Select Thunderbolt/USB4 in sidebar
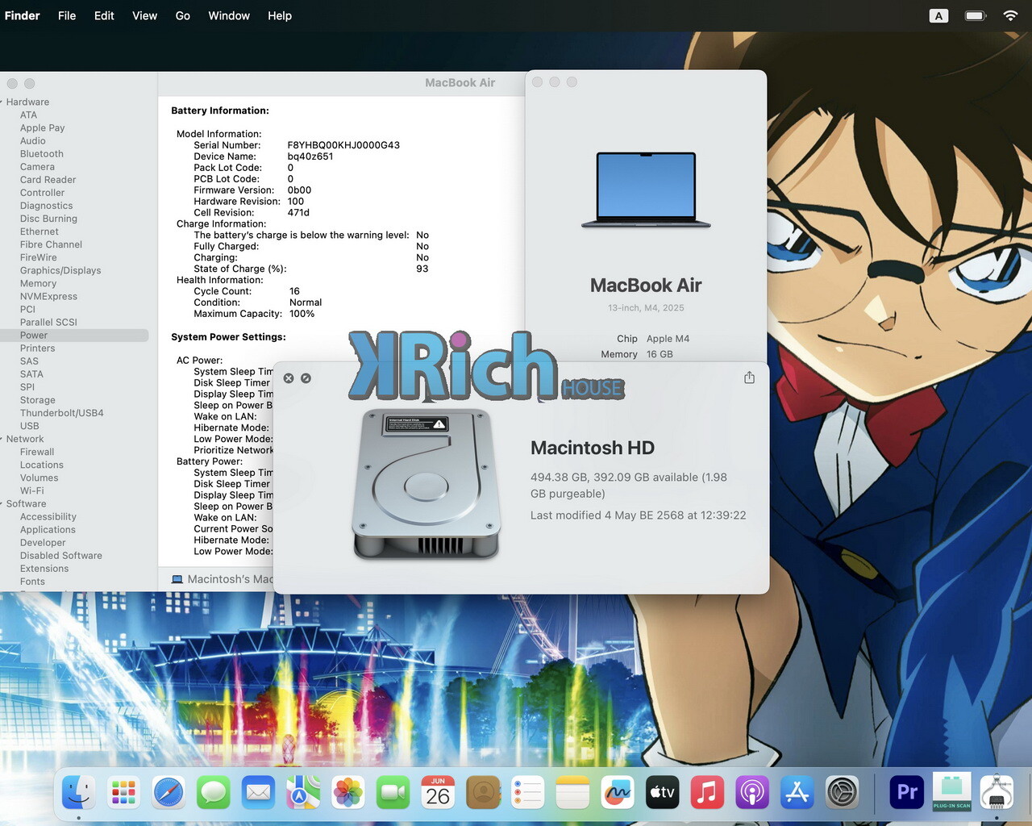This screenshot has width=1032, height=826. 62,413
